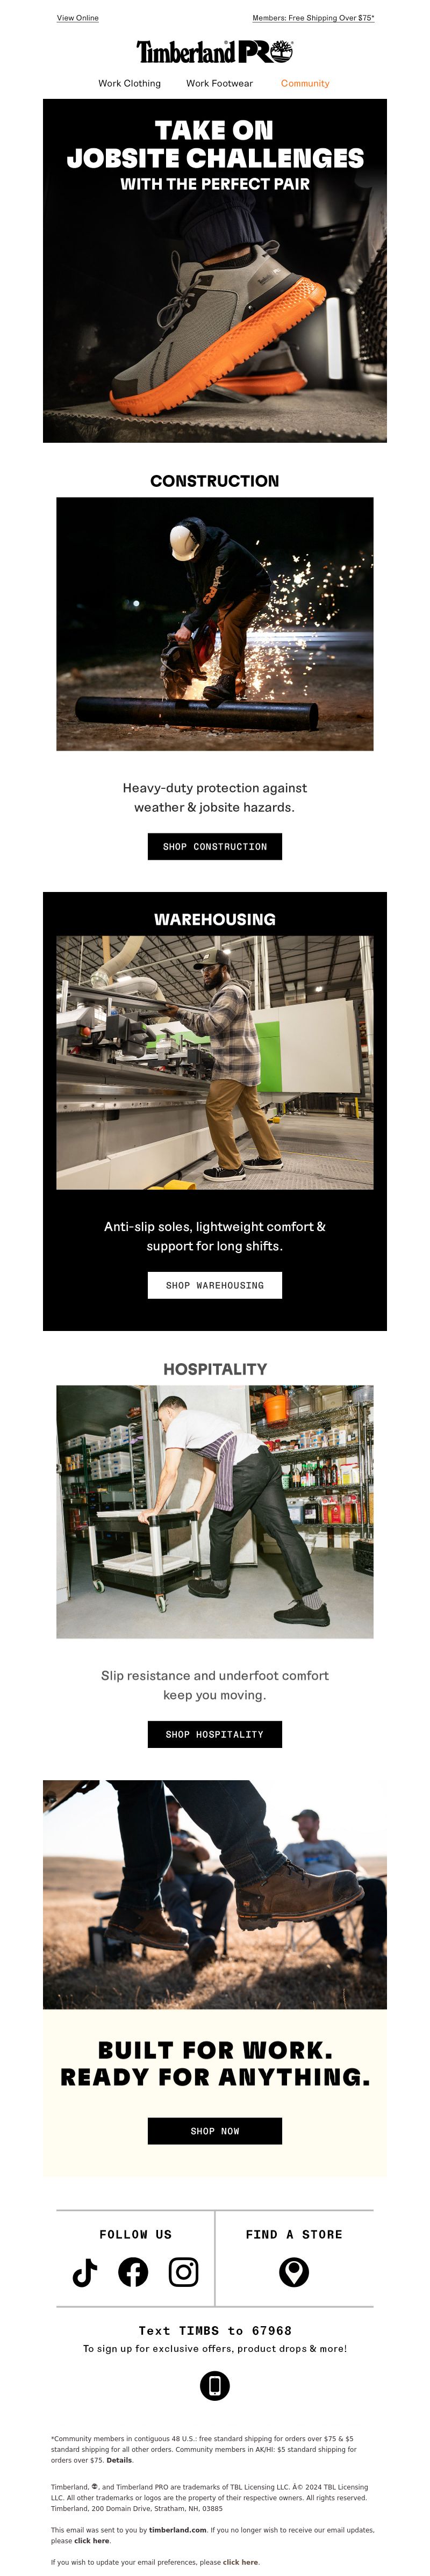The height and width of the screenshot is (2576, 430).
Task: Click the timberland.com link in footer
Action: [178, 2530]
